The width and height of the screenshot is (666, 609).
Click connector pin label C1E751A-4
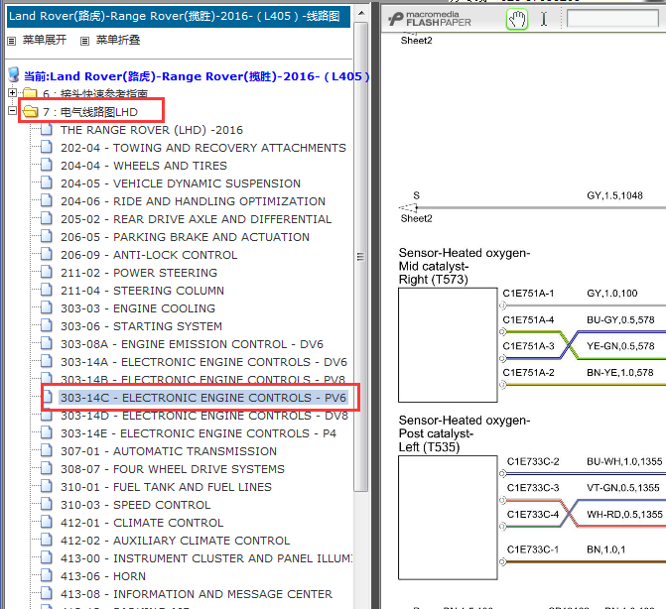click(528, 319)
